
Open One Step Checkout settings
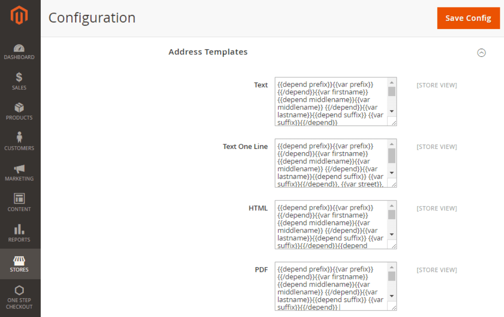coord(19,295)
